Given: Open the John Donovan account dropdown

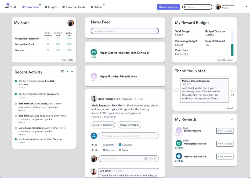Looking at the screenshot, I should click(246, 7).
